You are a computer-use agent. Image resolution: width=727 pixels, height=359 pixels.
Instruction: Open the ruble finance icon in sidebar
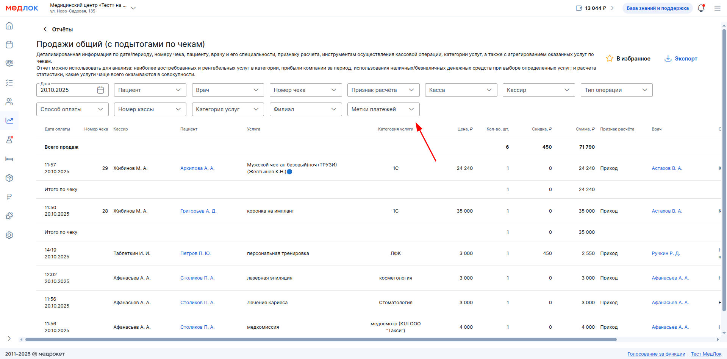[x=9, y=197]
